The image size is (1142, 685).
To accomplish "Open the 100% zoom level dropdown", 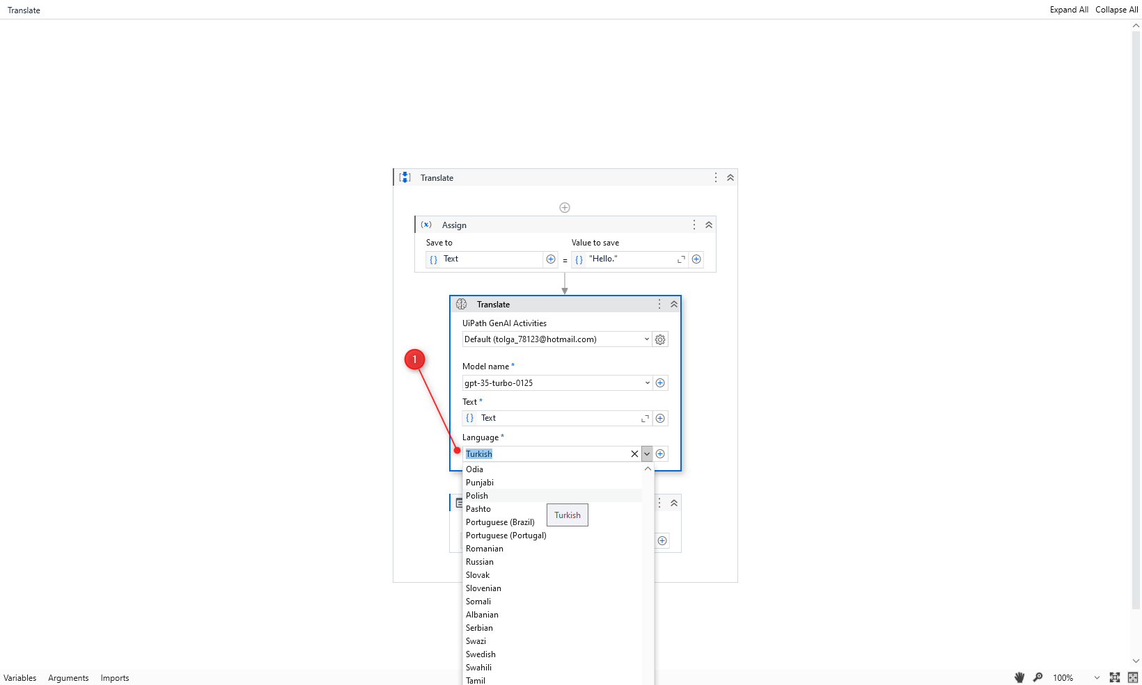I will coord(1076,677).
